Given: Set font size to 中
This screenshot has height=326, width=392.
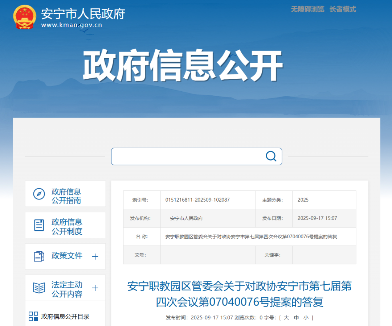Looking at the screenshot, I should [296, 318].
